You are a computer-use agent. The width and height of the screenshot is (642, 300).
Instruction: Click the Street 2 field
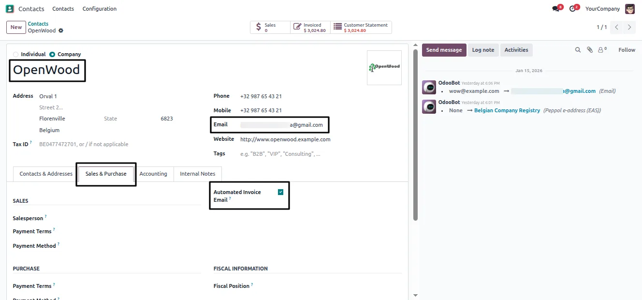coord(120,107)
